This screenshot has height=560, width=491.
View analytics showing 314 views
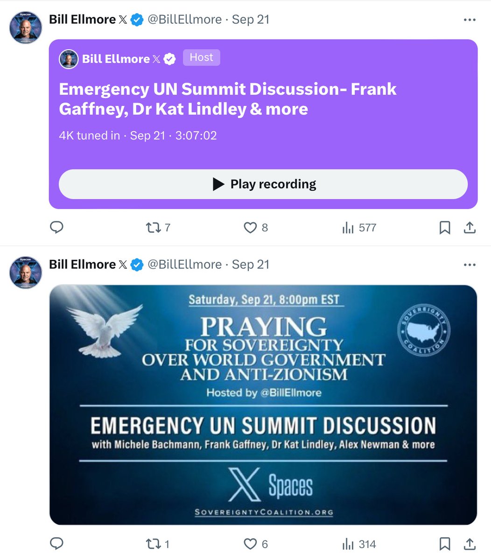coord(359,544)
